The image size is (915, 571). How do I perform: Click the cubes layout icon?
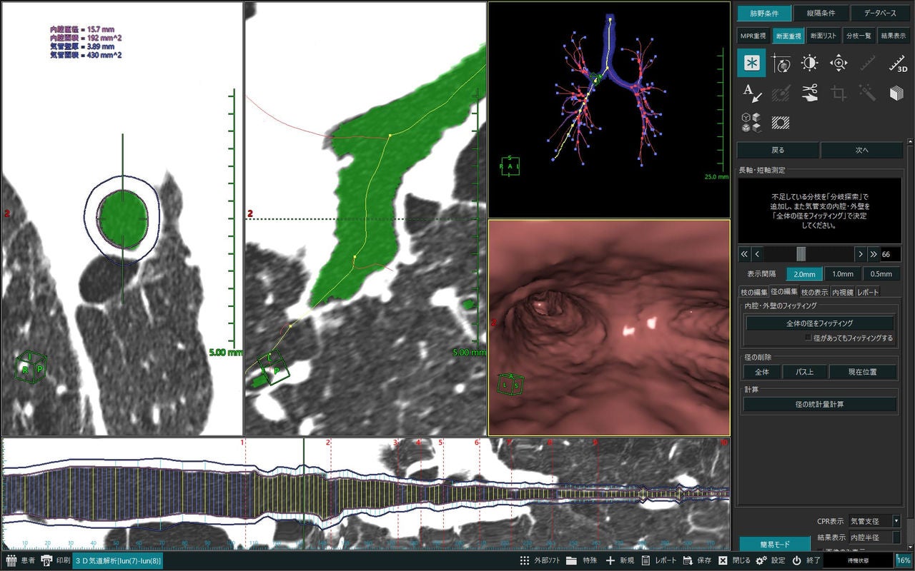[x=751, y=122]
